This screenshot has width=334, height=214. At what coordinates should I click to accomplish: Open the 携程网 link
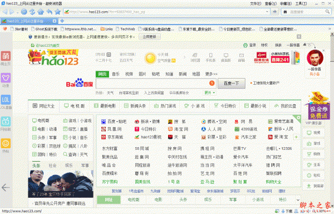(207, 149)
